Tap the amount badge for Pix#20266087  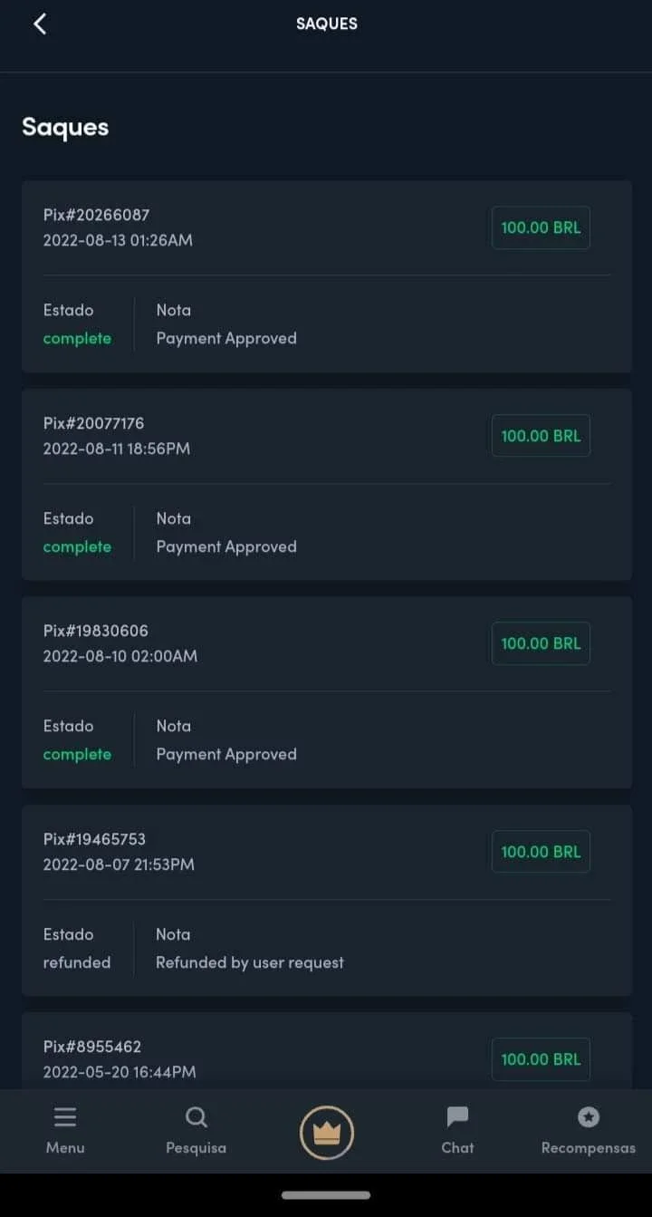pos(541,227)
